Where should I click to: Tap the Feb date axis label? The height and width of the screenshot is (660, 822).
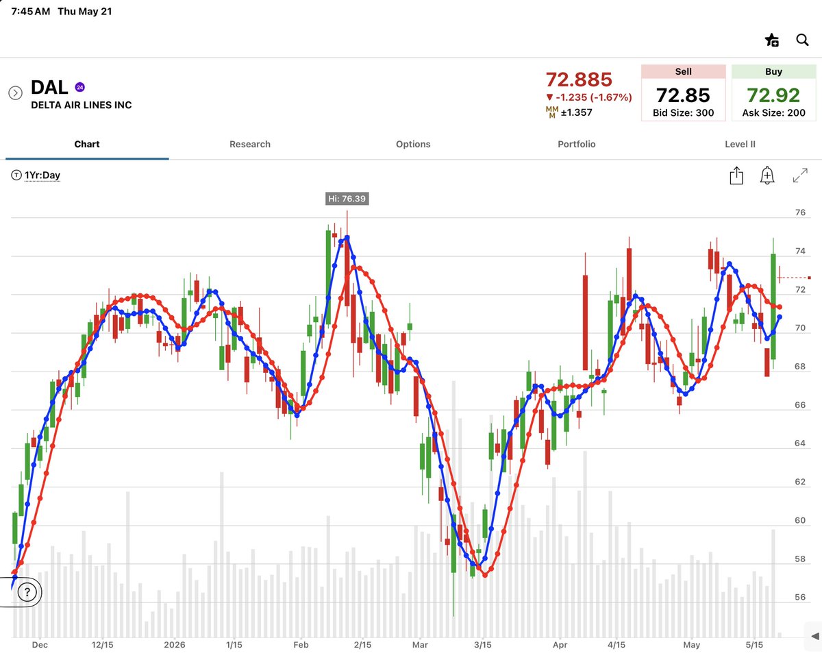(x=300, y=645)
